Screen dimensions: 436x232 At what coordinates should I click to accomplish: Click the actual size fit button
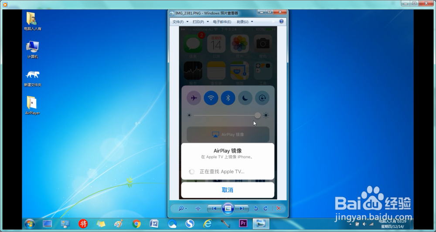tap(198, 208)
